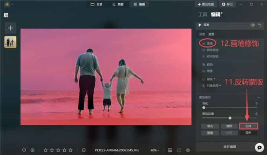267x155 pixels.
Task: Click the 羽化 value 0
Action: [x=256, y=103]
